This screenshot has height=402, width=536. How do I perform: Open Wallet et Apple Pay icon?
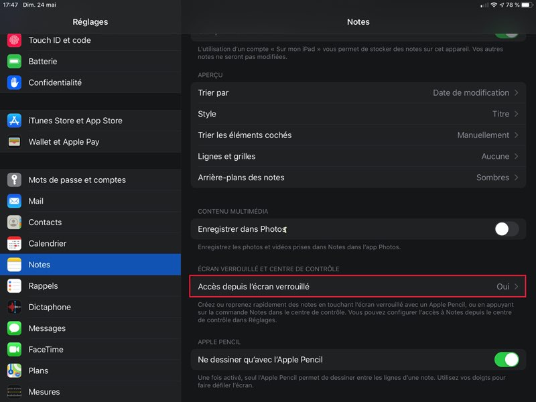[x=15, y=142]
